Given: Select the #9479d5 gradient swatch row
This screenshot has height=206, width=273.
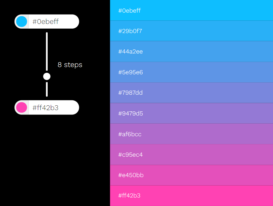Looking at the screenshot, I should coord(192,113).
